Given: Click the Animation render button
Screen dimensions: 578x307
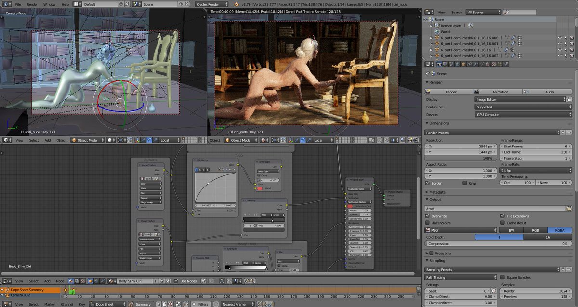Looking at the screenshot, I should [497, 92].
